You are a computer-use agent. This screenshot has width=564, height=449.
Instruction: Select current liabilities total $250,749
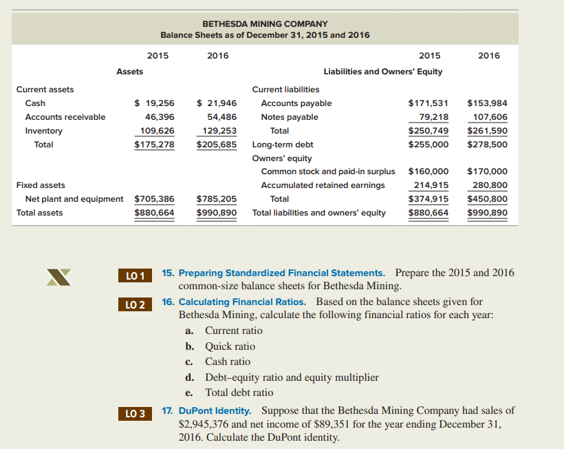pyautogui.click(x=429, y=131)
